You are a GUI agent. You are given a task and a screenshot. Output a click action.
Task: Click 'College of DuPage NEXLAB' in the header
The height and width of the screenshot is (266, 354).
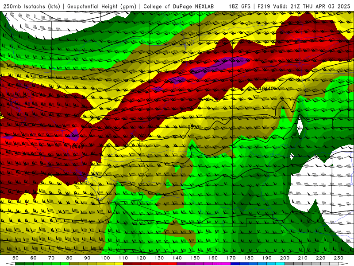[178, 6]
